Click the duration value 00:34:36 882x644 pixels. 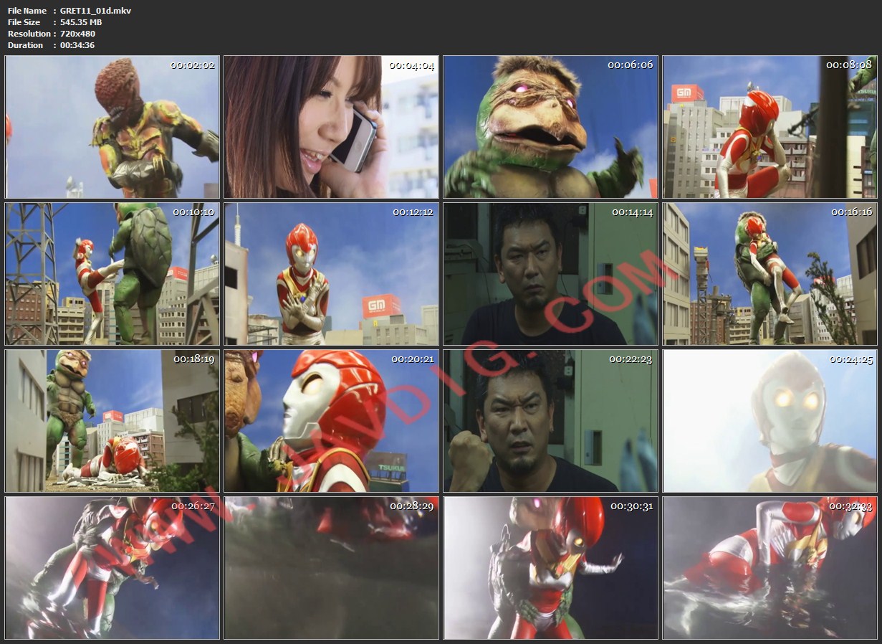coord(77,45)
